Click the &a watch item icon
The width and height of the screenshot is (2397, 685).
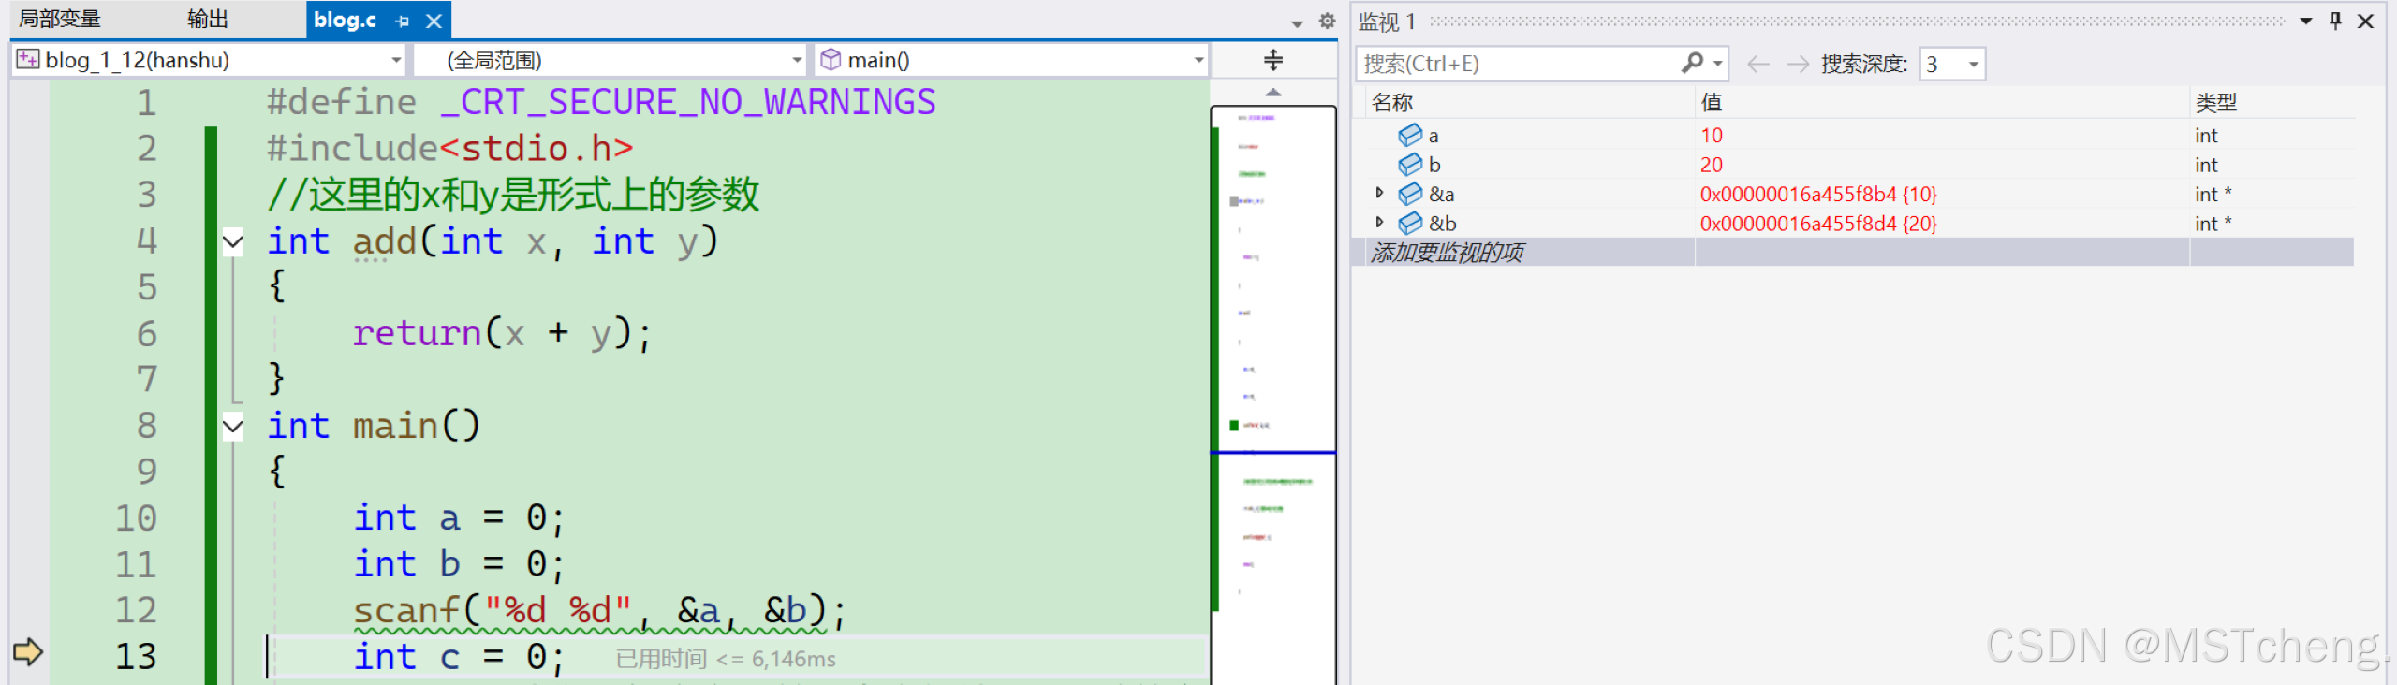click(x=1410, y=194)
